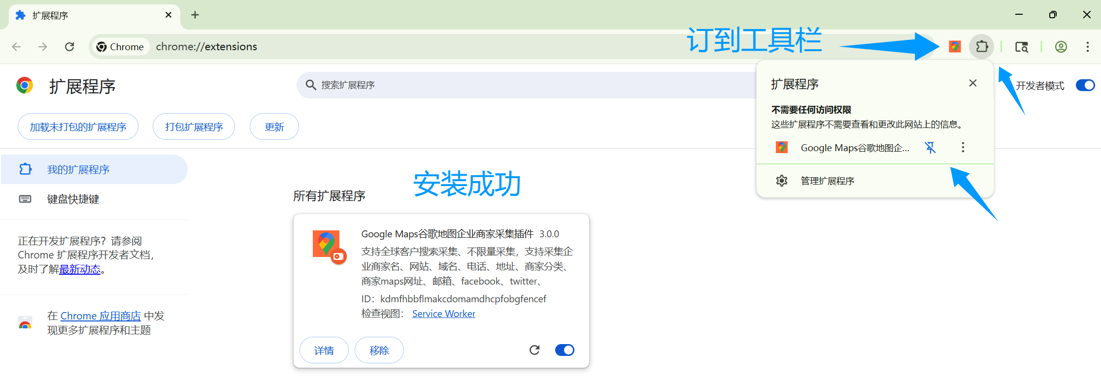Click the magnifier icon in extensions search

point(310,85)
